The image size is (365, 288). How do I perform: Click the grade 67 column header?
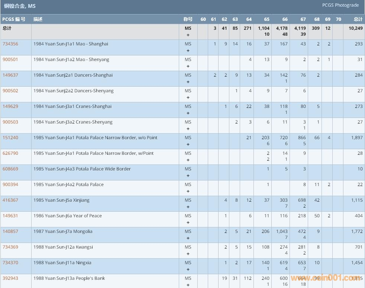(x=303, y=19)
